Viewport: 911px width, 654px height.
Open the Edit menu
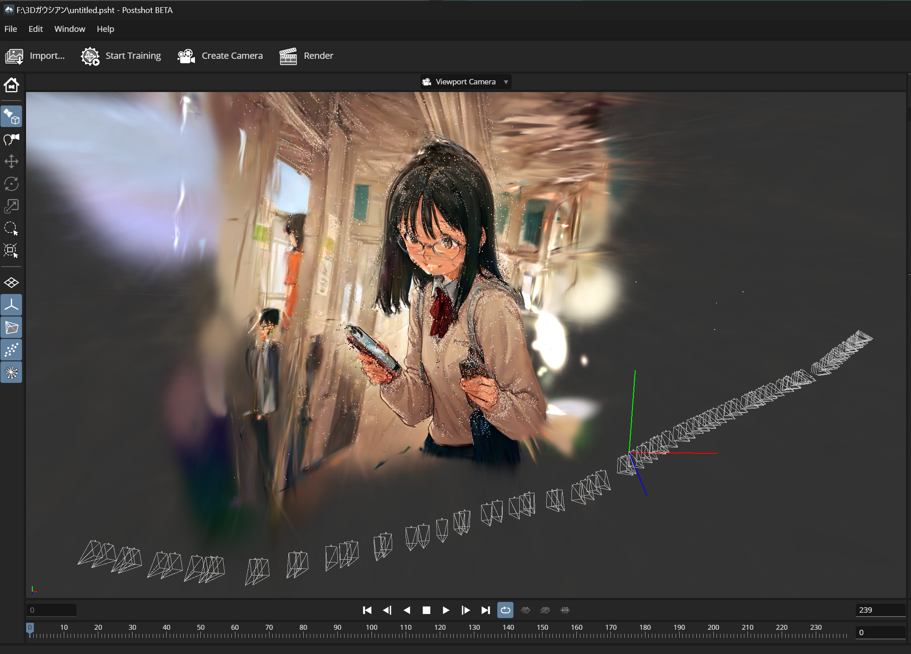(36, 29)
